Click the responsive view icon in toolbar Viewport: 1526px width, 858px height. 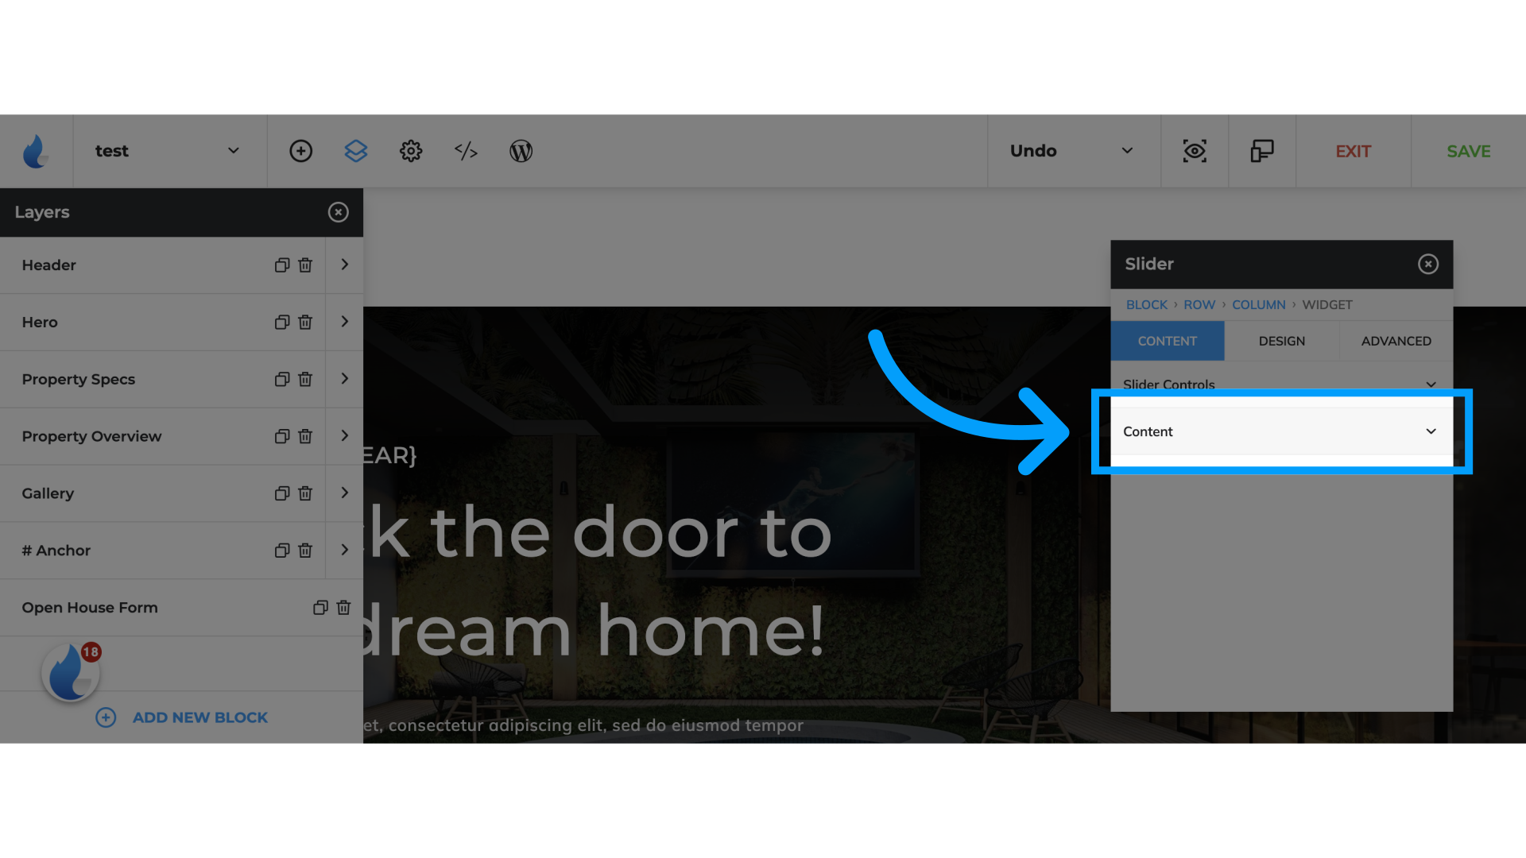tap(1262, 151)
